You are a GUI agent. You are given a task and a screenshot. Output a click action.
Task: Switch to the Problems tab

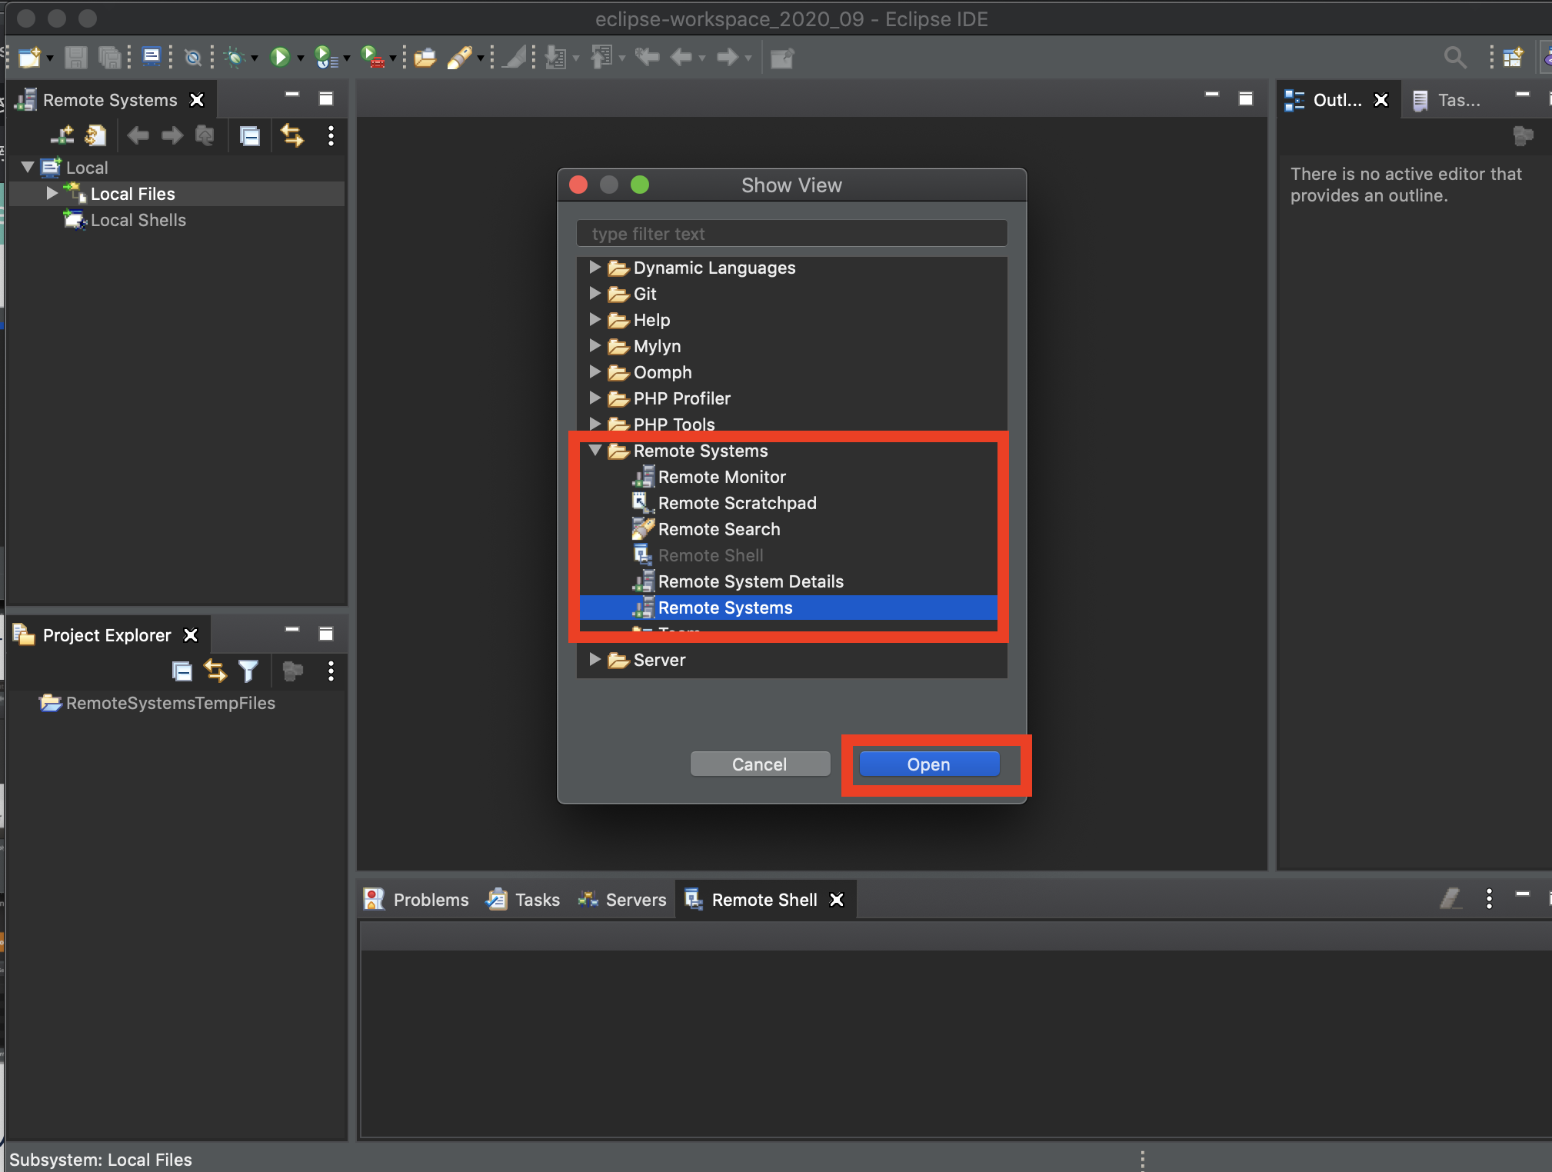416,899
